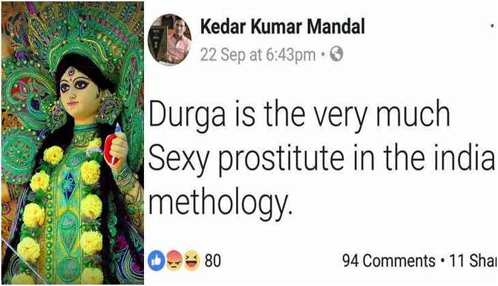498x286 pixels.
Task: Click the laughing Haha reaction icon
Action: (192, 261)
